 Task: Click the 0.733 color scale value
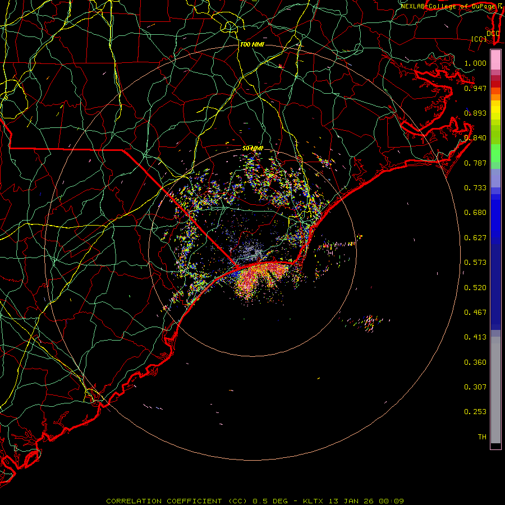[x=475, y=188]
